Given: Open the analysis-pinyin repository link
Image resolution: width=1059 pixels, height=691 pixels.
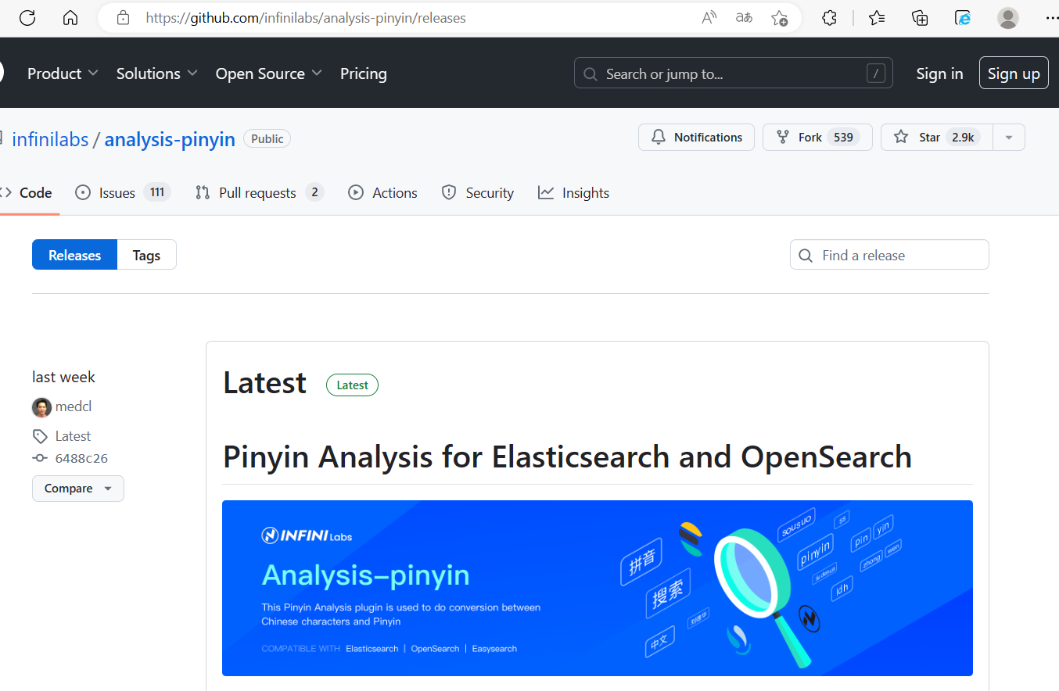Looking at the screenshot, I should [x=170, y=139].
